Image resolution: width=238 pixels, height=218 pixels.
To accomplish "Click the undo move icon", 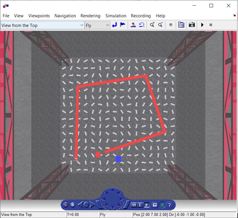I will point(142,25).
